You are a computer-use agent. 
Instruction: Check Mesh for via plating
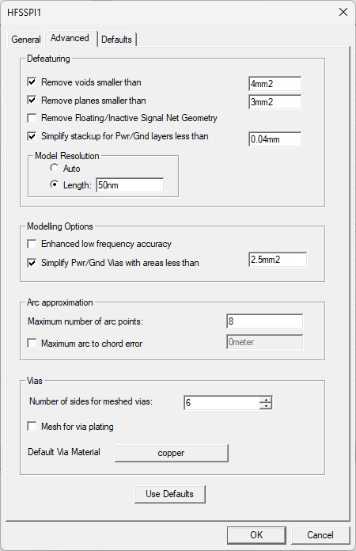click(32, 427)
